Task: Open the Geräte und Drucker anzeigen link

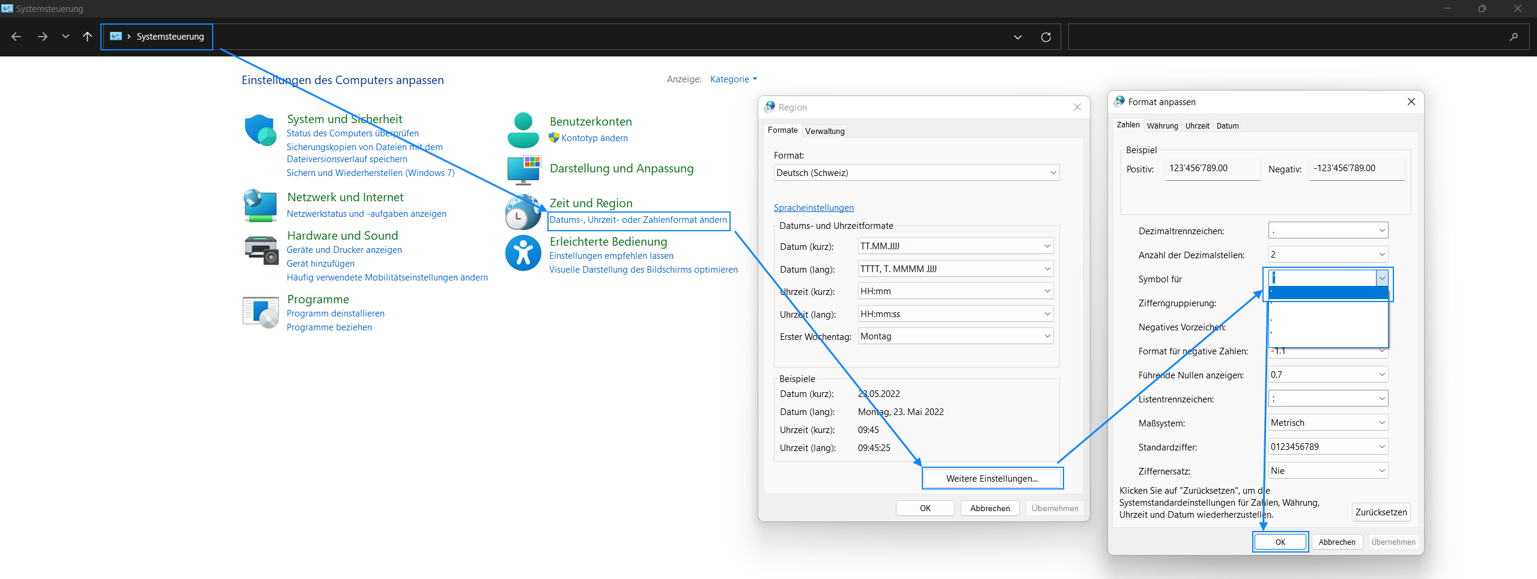Action: (344, 250)
